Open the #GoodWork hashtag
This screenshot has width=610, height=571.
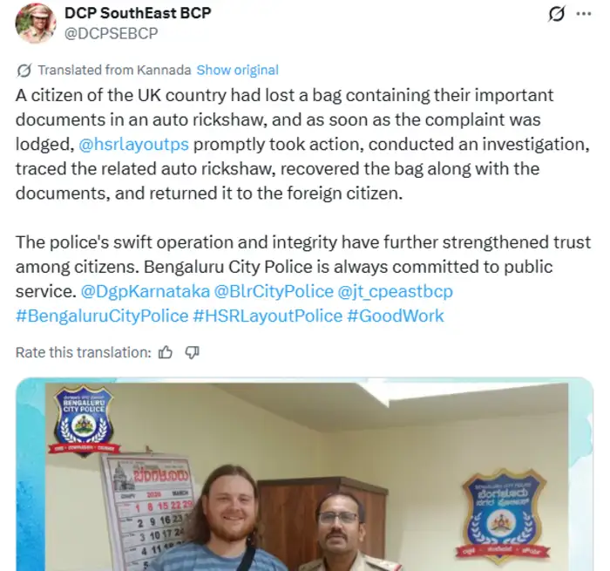tap(396, 316)
